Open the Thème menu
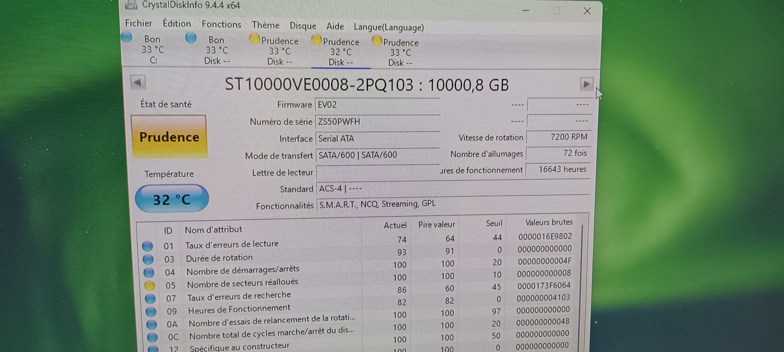Viewport: 784px width, 352px height. click(x=265, y=25)
